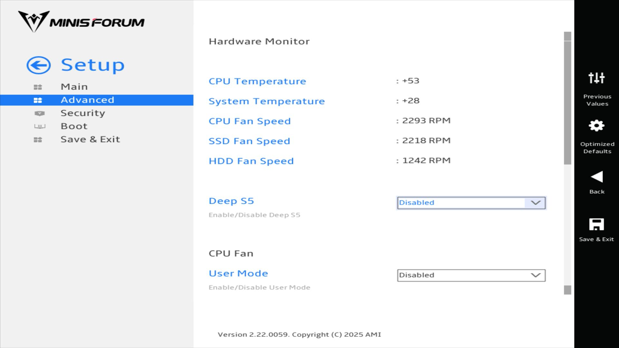Click the CPU Fan Speed label
Image resolution: width=619 pixels, height=348 pixels.
pyautogui.click(x=250, y=121)
